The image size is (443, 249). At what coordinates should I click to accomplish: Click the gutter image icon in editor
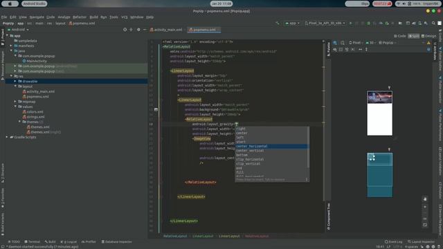point(156,109)
